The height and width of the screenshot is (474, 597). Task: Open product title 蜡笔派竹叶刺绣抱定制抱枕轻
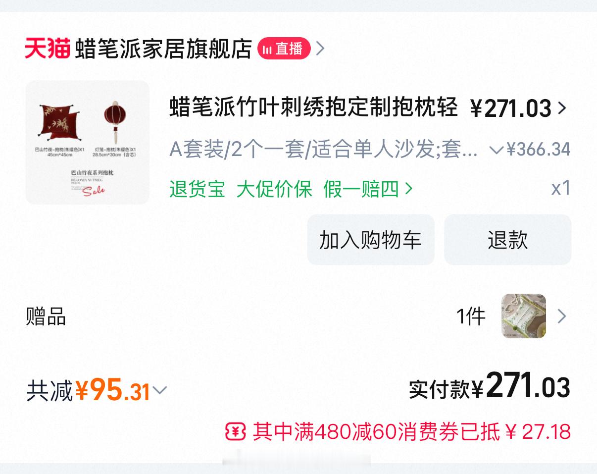313,107
